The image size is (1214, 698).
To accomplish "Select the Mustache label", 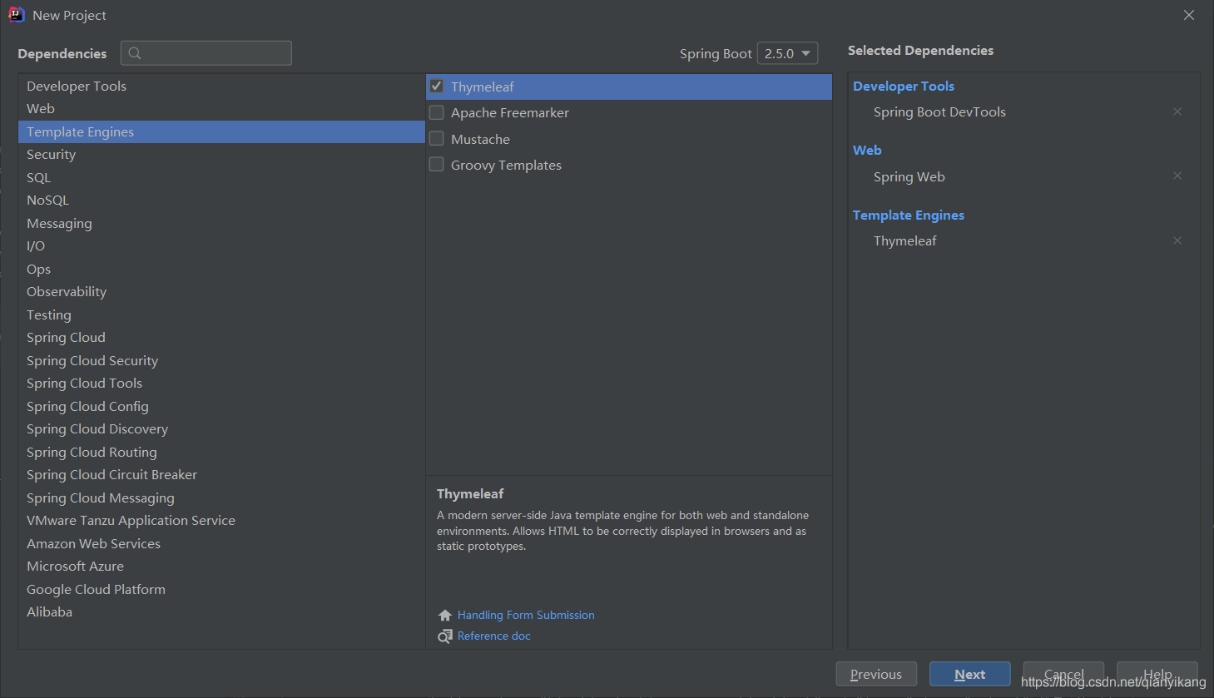I will coord(480,139).
